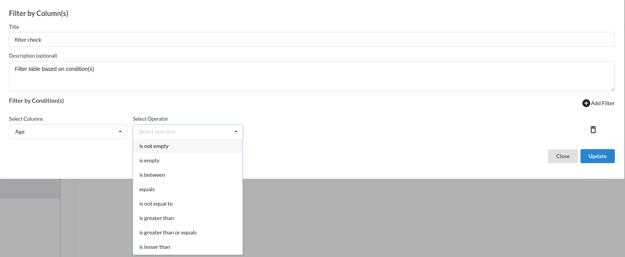
Task: Choose 'is empty' operator
Action: 188,160
